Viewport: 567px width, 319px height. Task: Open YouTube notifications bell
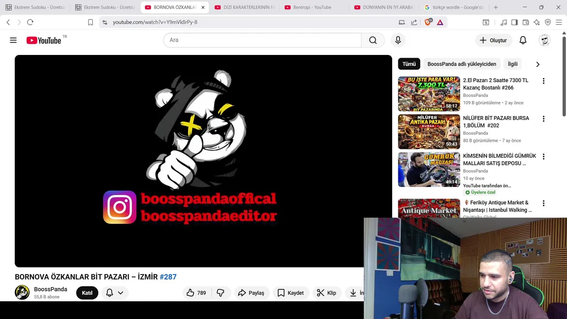[x=523, y=40]
